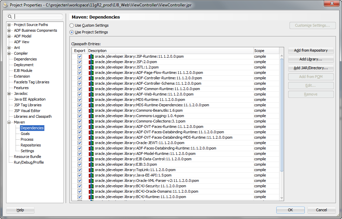Select the Use Custom Settings radio button
The height and width of the screenshot is (219, 342).
pyautogui.click(x=71, y=25)
